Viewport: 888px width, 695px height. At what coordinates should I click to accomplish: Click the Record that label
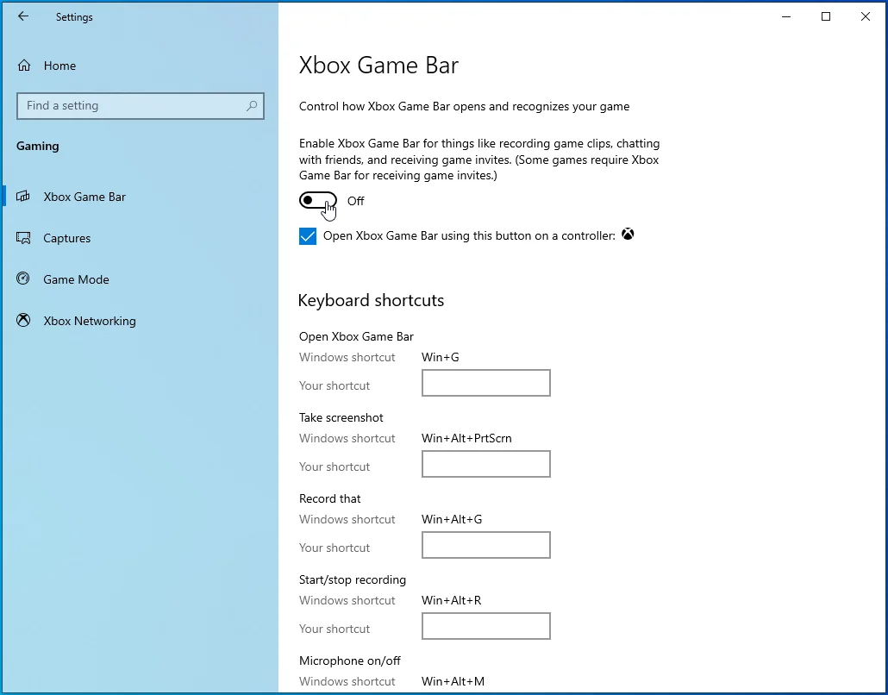(x=329, y=498)
